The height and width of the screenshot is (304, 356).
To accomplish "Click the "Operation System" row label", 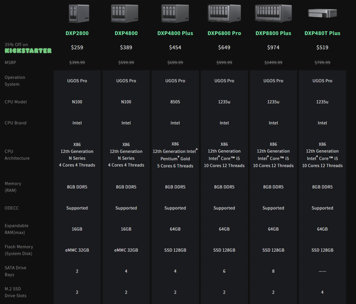I will [x=15, y=81].
